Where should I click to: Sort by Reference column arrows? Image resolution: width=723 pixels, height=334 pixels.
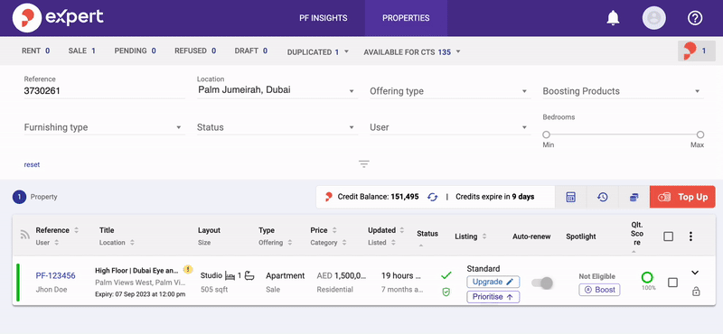(x=77, y=230)
